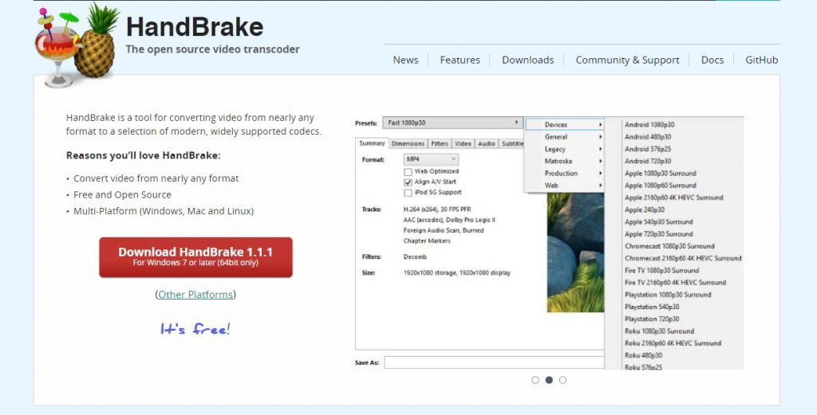
Task: Open the Presets dropdown showing Fast 1080p30
Action: tap(452, 123)
